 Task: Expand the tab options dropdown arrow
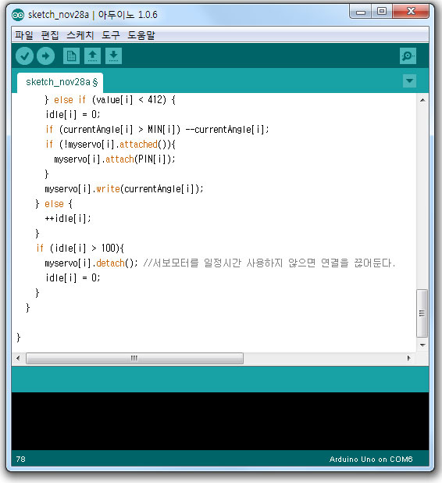tap(409, 81)
